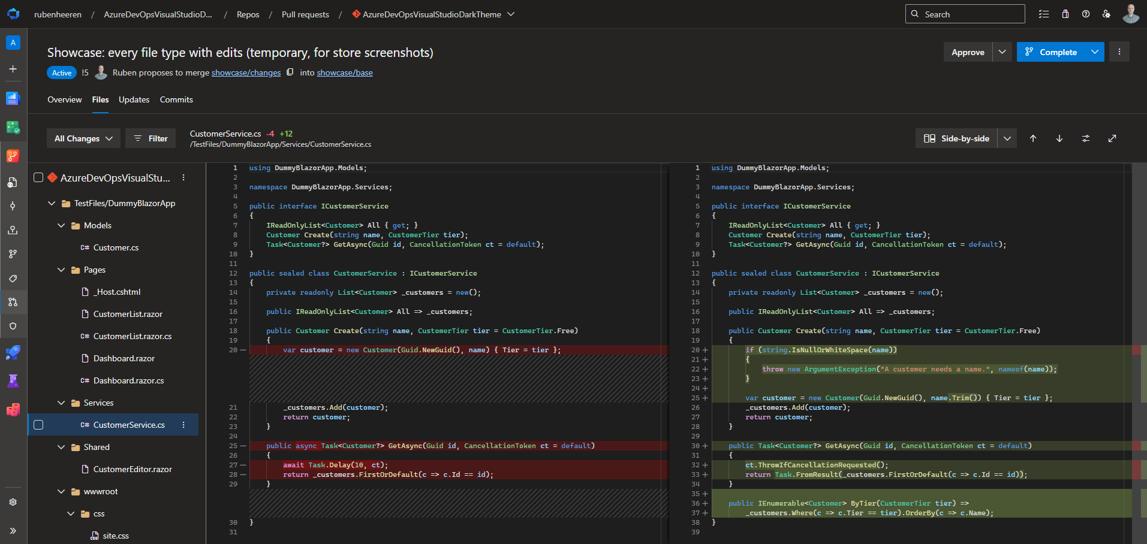The image size is (1147, 544).
Task: Click the Filter button
Action: pos(150,138)
